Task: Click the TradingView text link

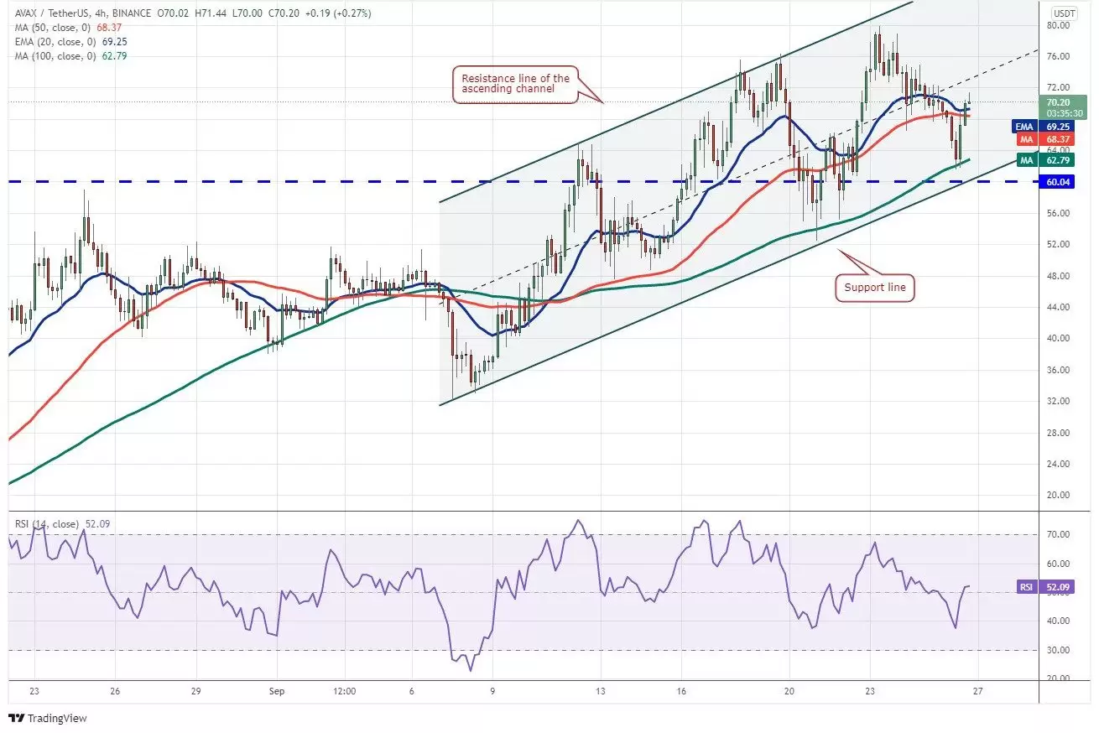Action: coord(57,719)
